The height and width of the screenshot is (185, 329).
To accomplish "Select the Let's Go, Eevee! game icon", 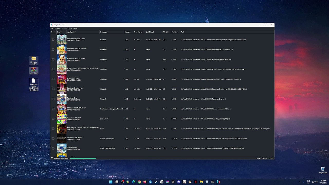I will 61,59.
